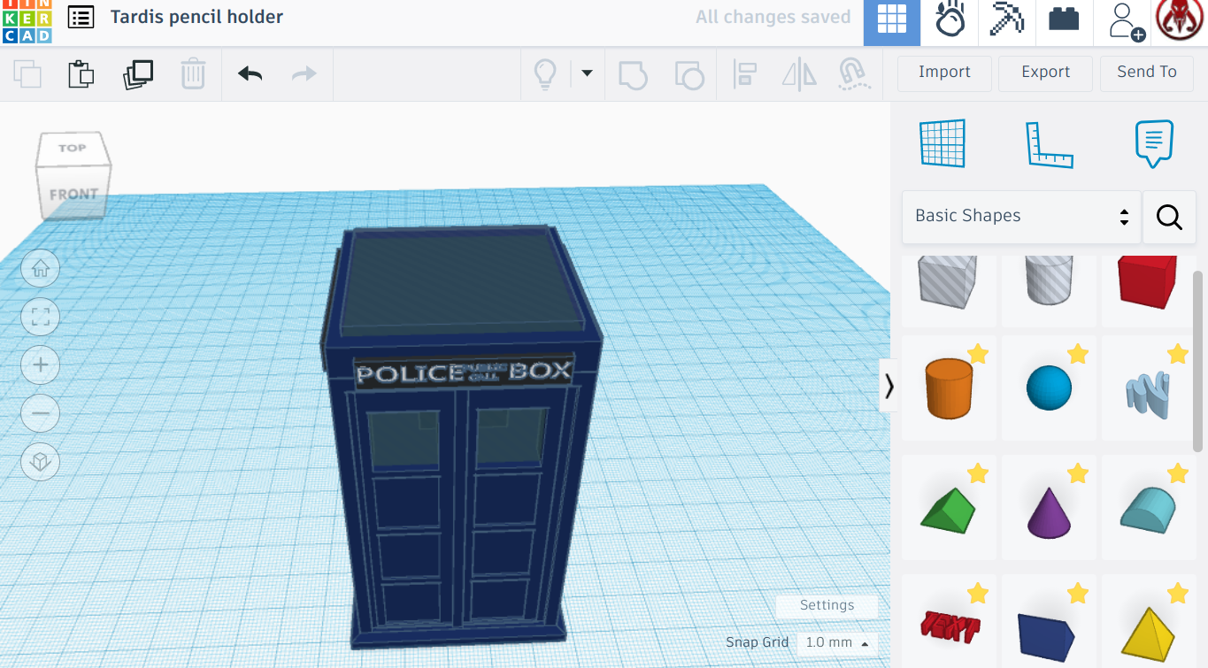The width and height of the screenshot is (1208, 668).
Task: Pick the Scribble shape
Action: click(x=1148, y=395)
